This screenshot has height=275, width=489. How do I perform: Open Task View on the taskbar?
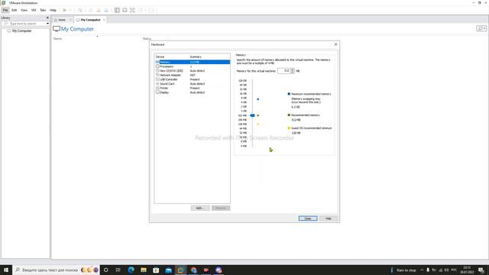point(118,270)
